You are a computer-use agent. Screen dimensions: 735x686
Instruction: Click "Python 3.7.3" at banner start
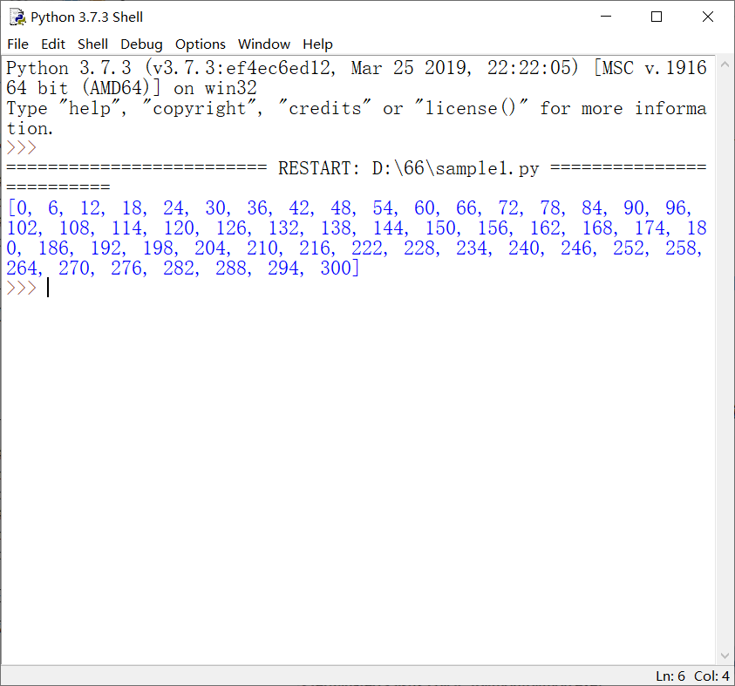coord(68,68)
